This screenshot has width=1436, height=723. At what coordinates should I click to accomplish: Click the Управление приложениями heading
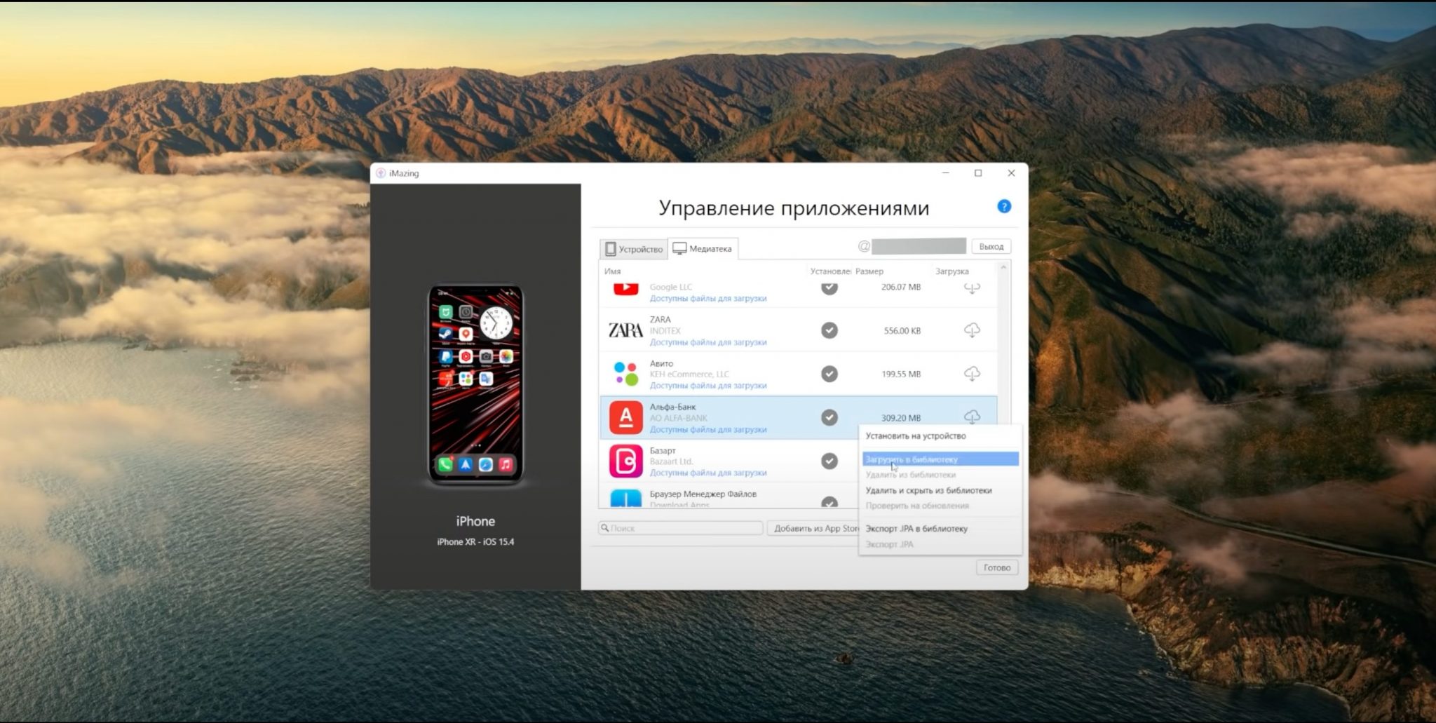(794, 208)
